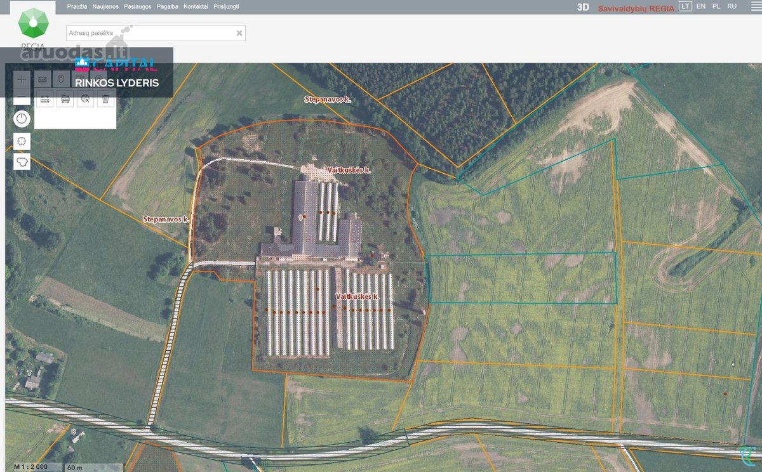Open the measurement tools ruler icon
This screenshot has height=472, width=762.
coord(43,79)
